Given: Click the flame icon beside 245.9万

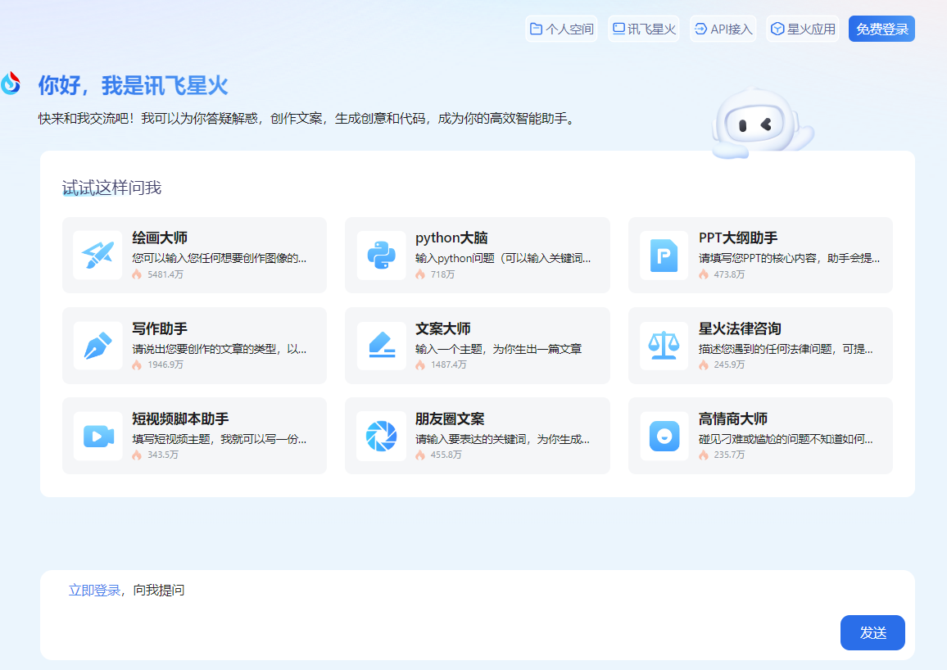Looking at the screenshot, I should click(x=704, y=365).
